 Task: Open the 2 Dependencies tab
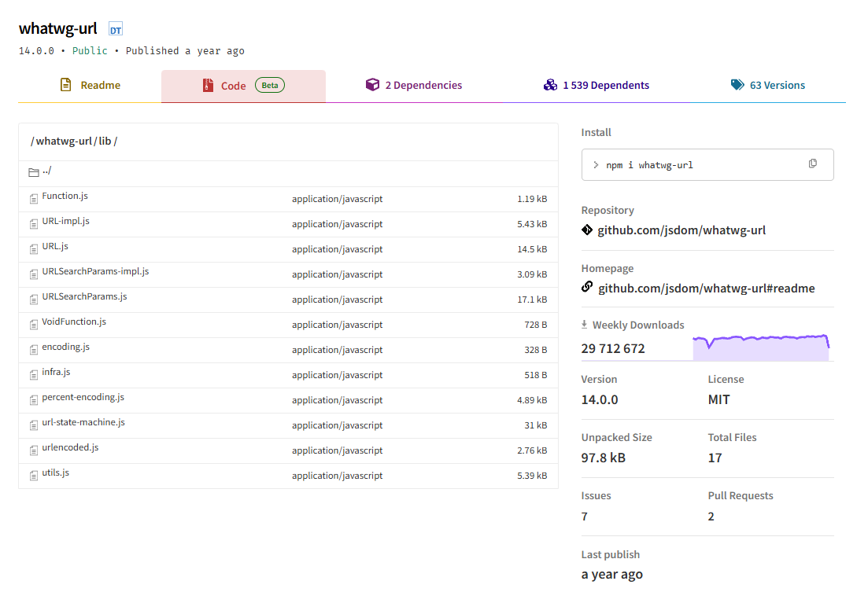(x=414, y=86)
